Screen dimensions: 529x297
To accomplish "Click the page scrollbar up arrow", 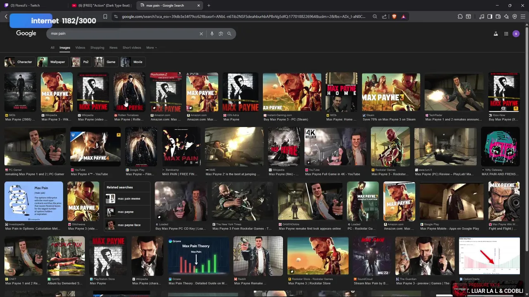I will (527, 26).
